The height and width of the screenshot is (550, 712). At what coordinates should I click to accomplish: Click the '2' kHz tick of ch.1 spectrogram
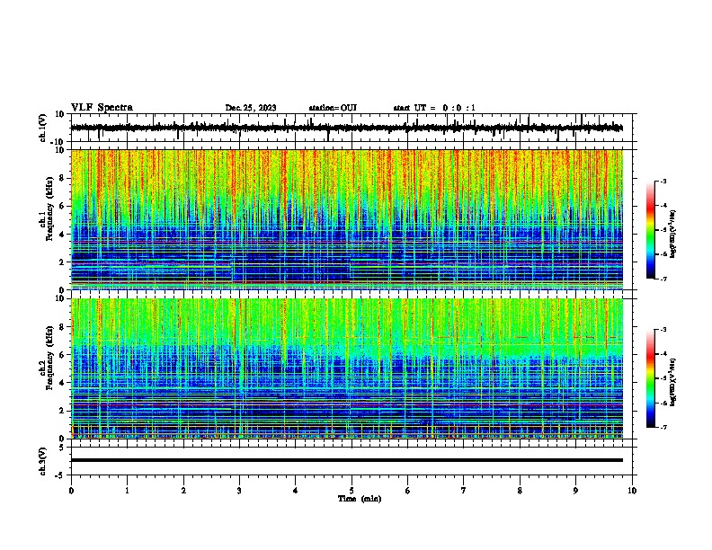coord(62,262)
